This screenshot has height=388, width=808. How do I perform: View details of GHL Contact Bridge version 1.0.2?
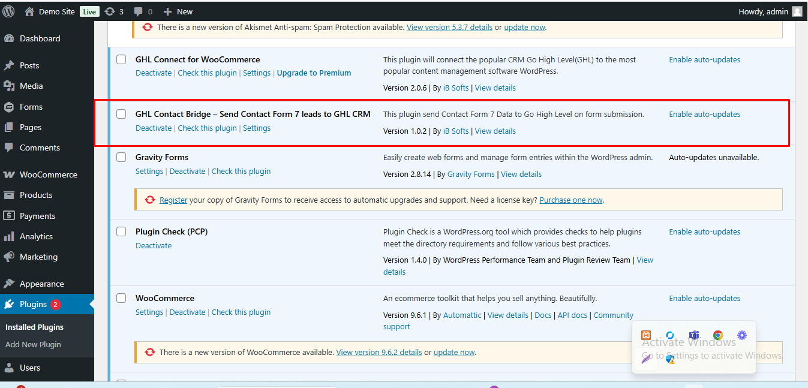pyautogui.click(x=495, y=131)
